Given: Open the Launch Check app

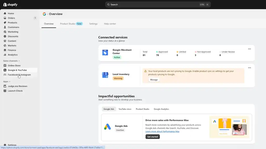Looking at the screenshot, I should [x=15, y=91].
